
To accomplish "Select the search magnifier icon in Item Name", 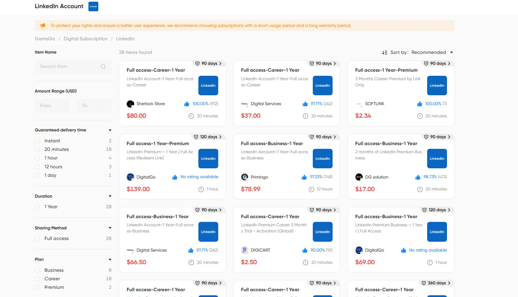I will (x=103, y=66).
